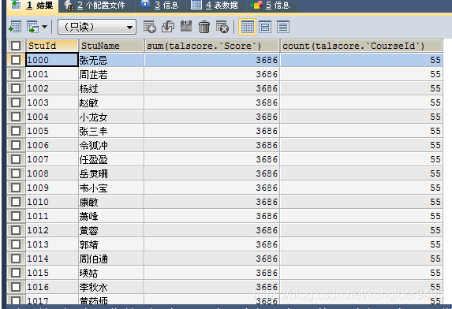
Task: Check the row checkbox for StuId 1008
Action: (x=16, y=173)
